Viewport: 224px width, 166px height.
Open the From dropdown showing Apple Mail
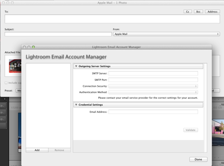click(166, 34)
